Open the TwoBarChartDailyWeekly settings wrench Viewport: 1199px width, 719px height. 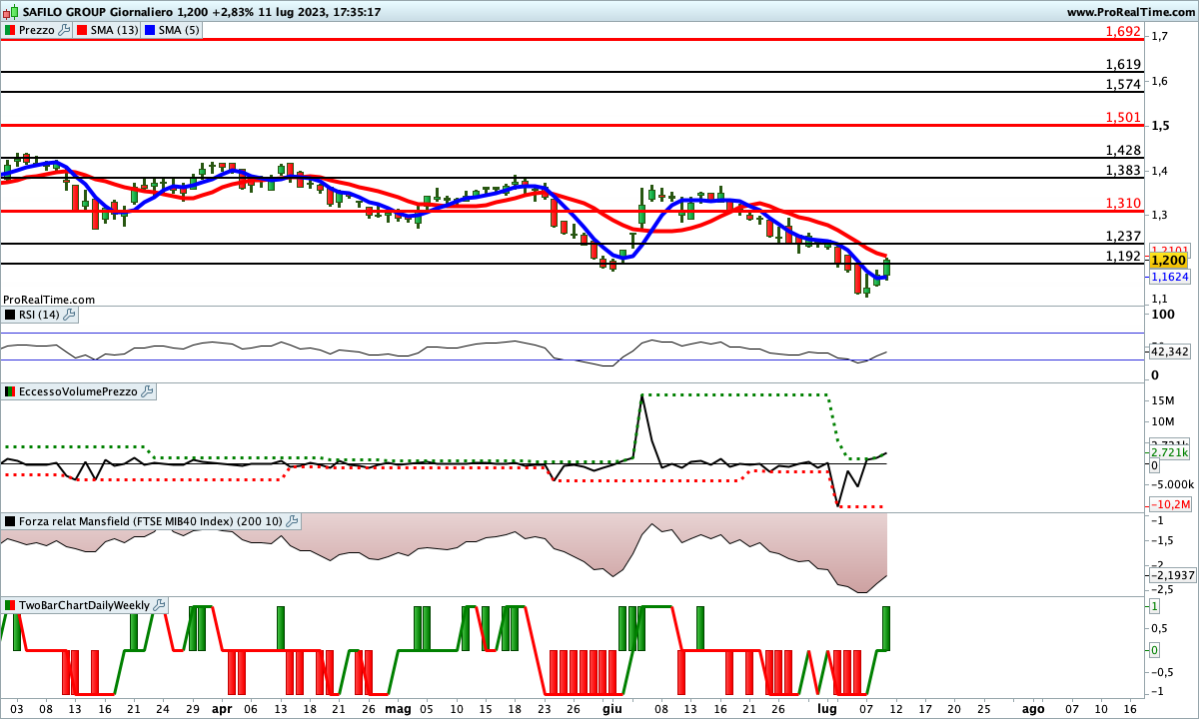[160, 605]
